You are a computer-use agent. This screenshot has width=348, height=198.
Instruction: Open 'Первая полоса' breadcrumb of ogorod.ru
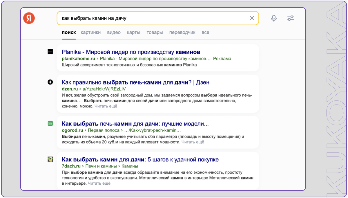point(104,130)
